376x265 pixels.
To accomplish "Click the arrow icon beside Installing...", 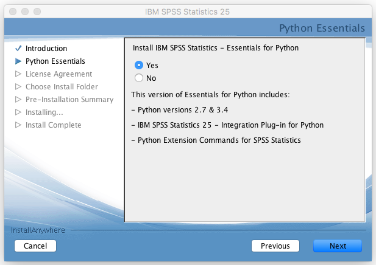I will pyautogui.click(x=18, y=112).
